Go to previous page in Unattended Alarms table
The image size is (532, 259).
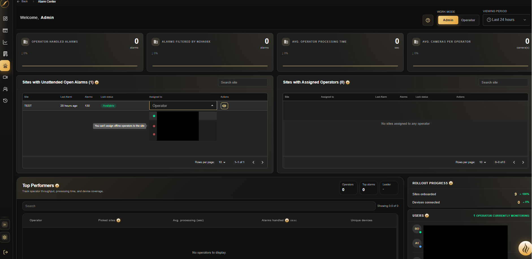(253, 162)
